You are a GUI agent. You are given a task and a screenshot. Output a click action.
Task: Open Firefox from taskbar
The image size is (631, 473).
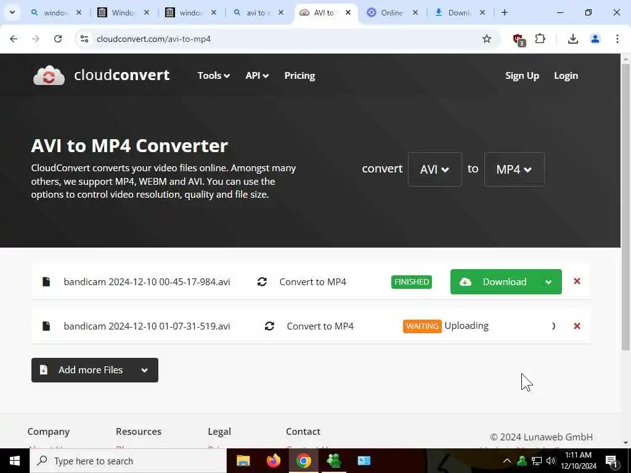(x=274, y=461)
